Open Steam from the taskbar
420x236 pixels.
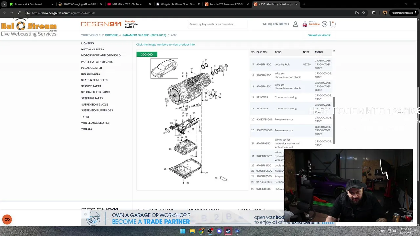coord(228,231)
